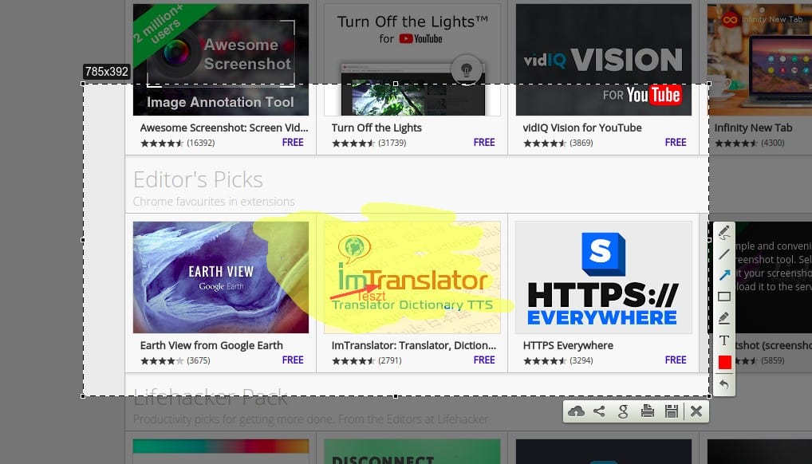Click FREE on Turn Off the Lights card
This screenshot has height=464, width=812.
point(484,143)
